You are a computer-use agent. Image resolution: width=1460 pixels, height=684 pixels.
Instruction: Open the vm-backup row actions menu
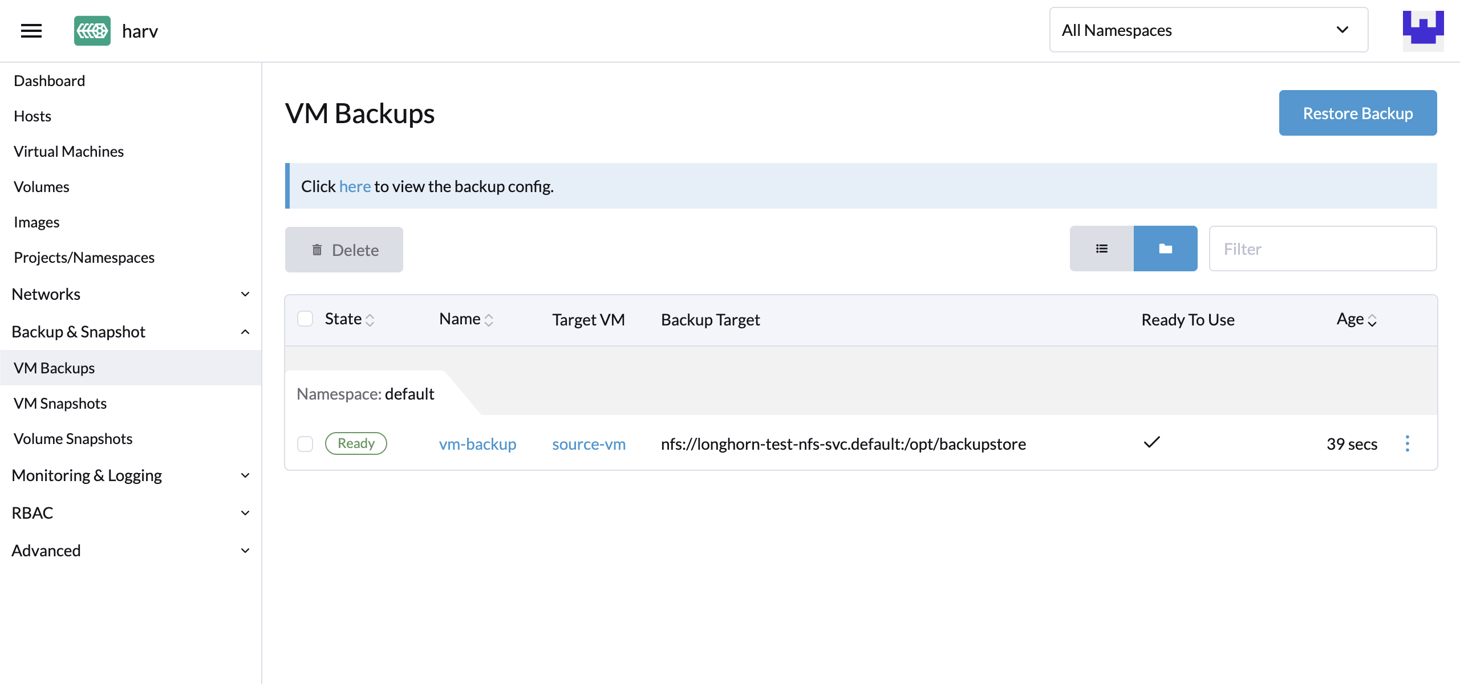pos(1408,443)
